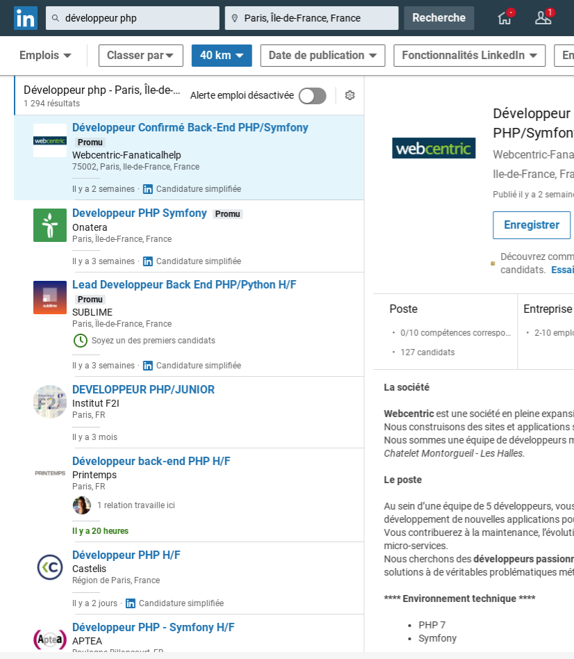Click the Paris, Île-de-France location field
This screenshot has height=659, width=574.
(x=311, y=18)
